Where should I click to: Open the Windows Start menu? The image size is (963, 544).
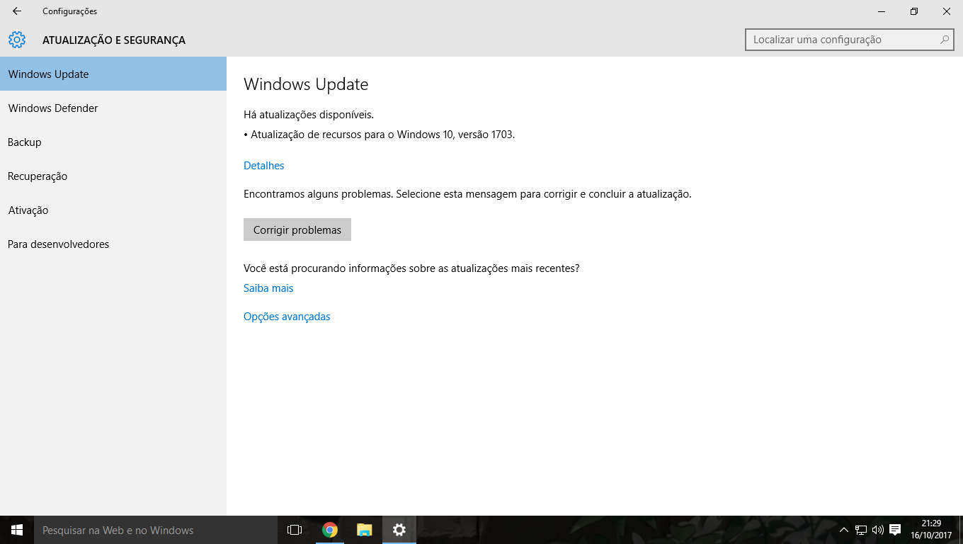click(x=17, y=530)
